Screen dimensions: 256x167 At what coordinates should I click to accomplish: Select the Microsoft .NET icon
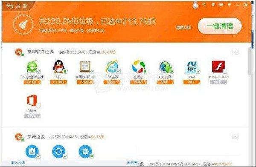coord(192,67)
